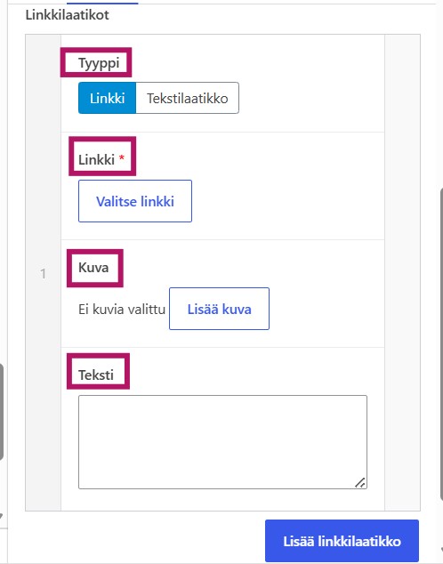443x564 pixels.
Task: Select the row number 1 handle
Action: (x=44, y=273)
